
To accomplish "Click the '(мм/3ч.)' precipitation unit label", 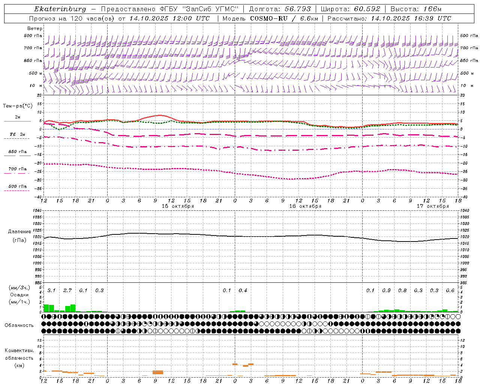I will pos(19,288).
